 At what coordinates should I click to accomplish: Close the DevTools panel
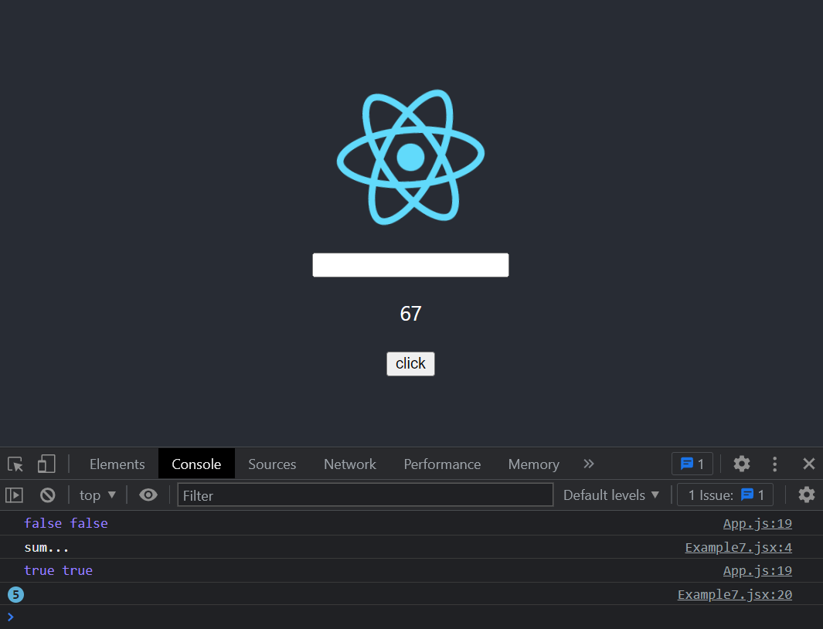(809, 464)
